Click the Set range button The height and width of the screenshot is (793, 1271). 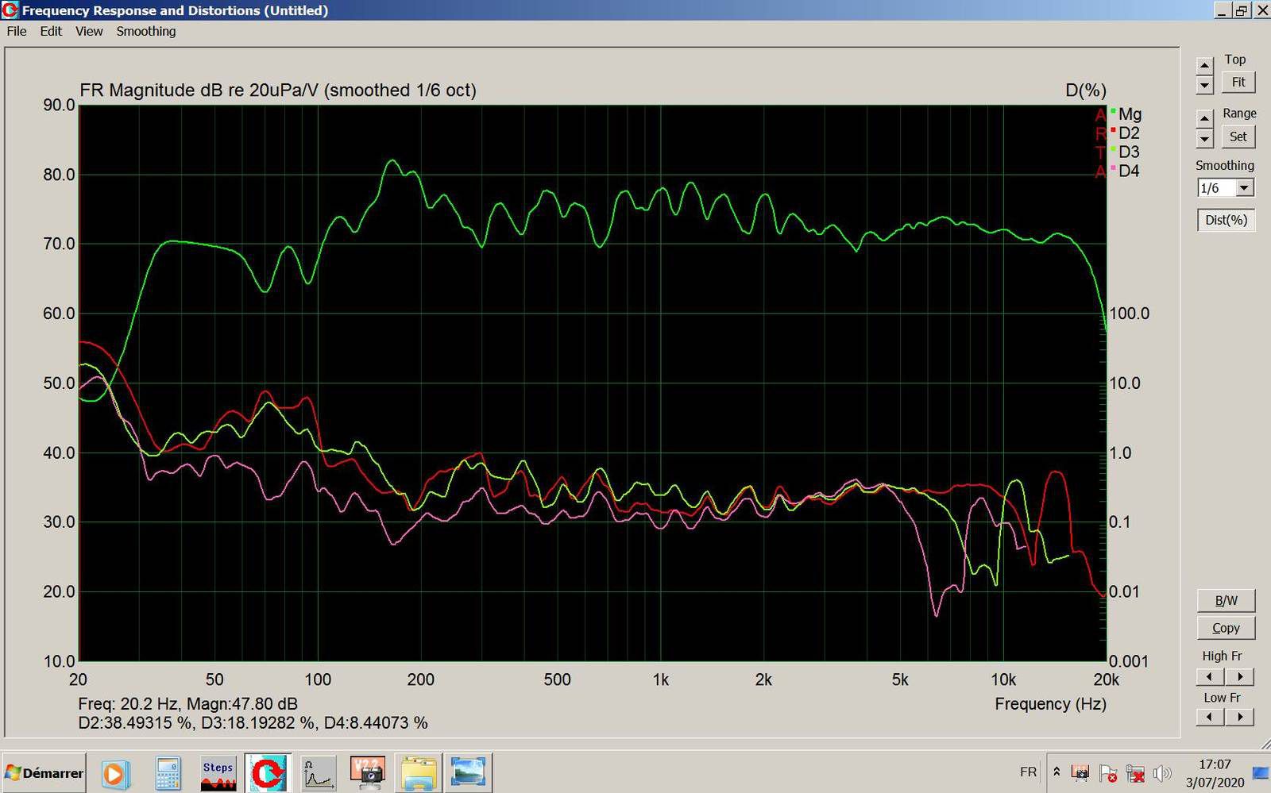click(1238, 137)
